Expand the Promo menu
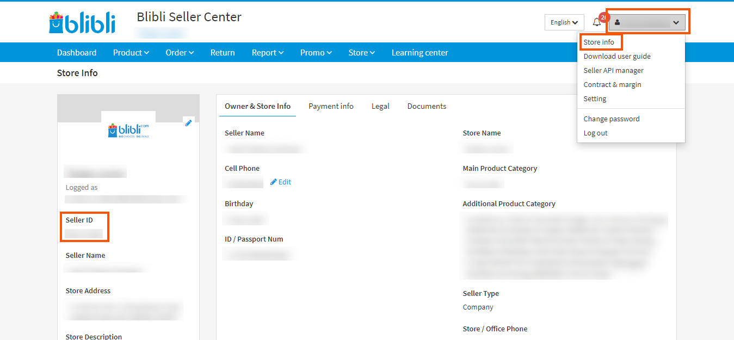 [316, 53]
